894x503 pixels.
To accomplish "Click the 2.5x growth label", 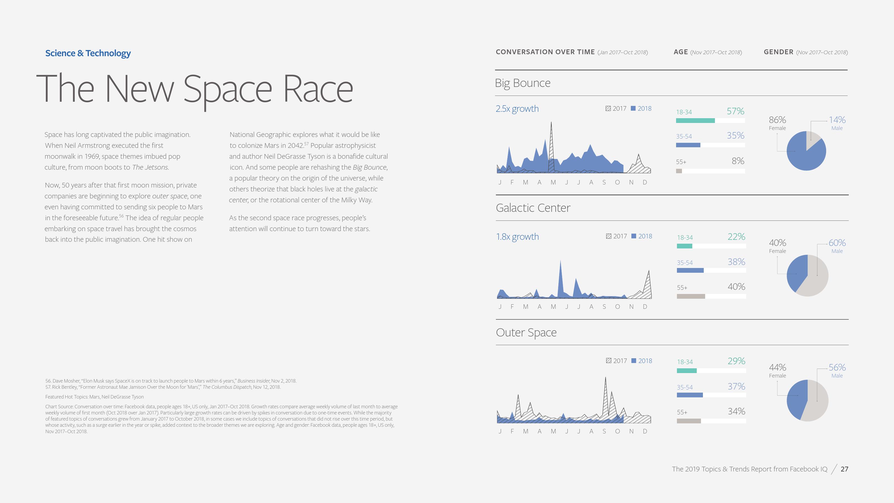I will tap(517, 109).
